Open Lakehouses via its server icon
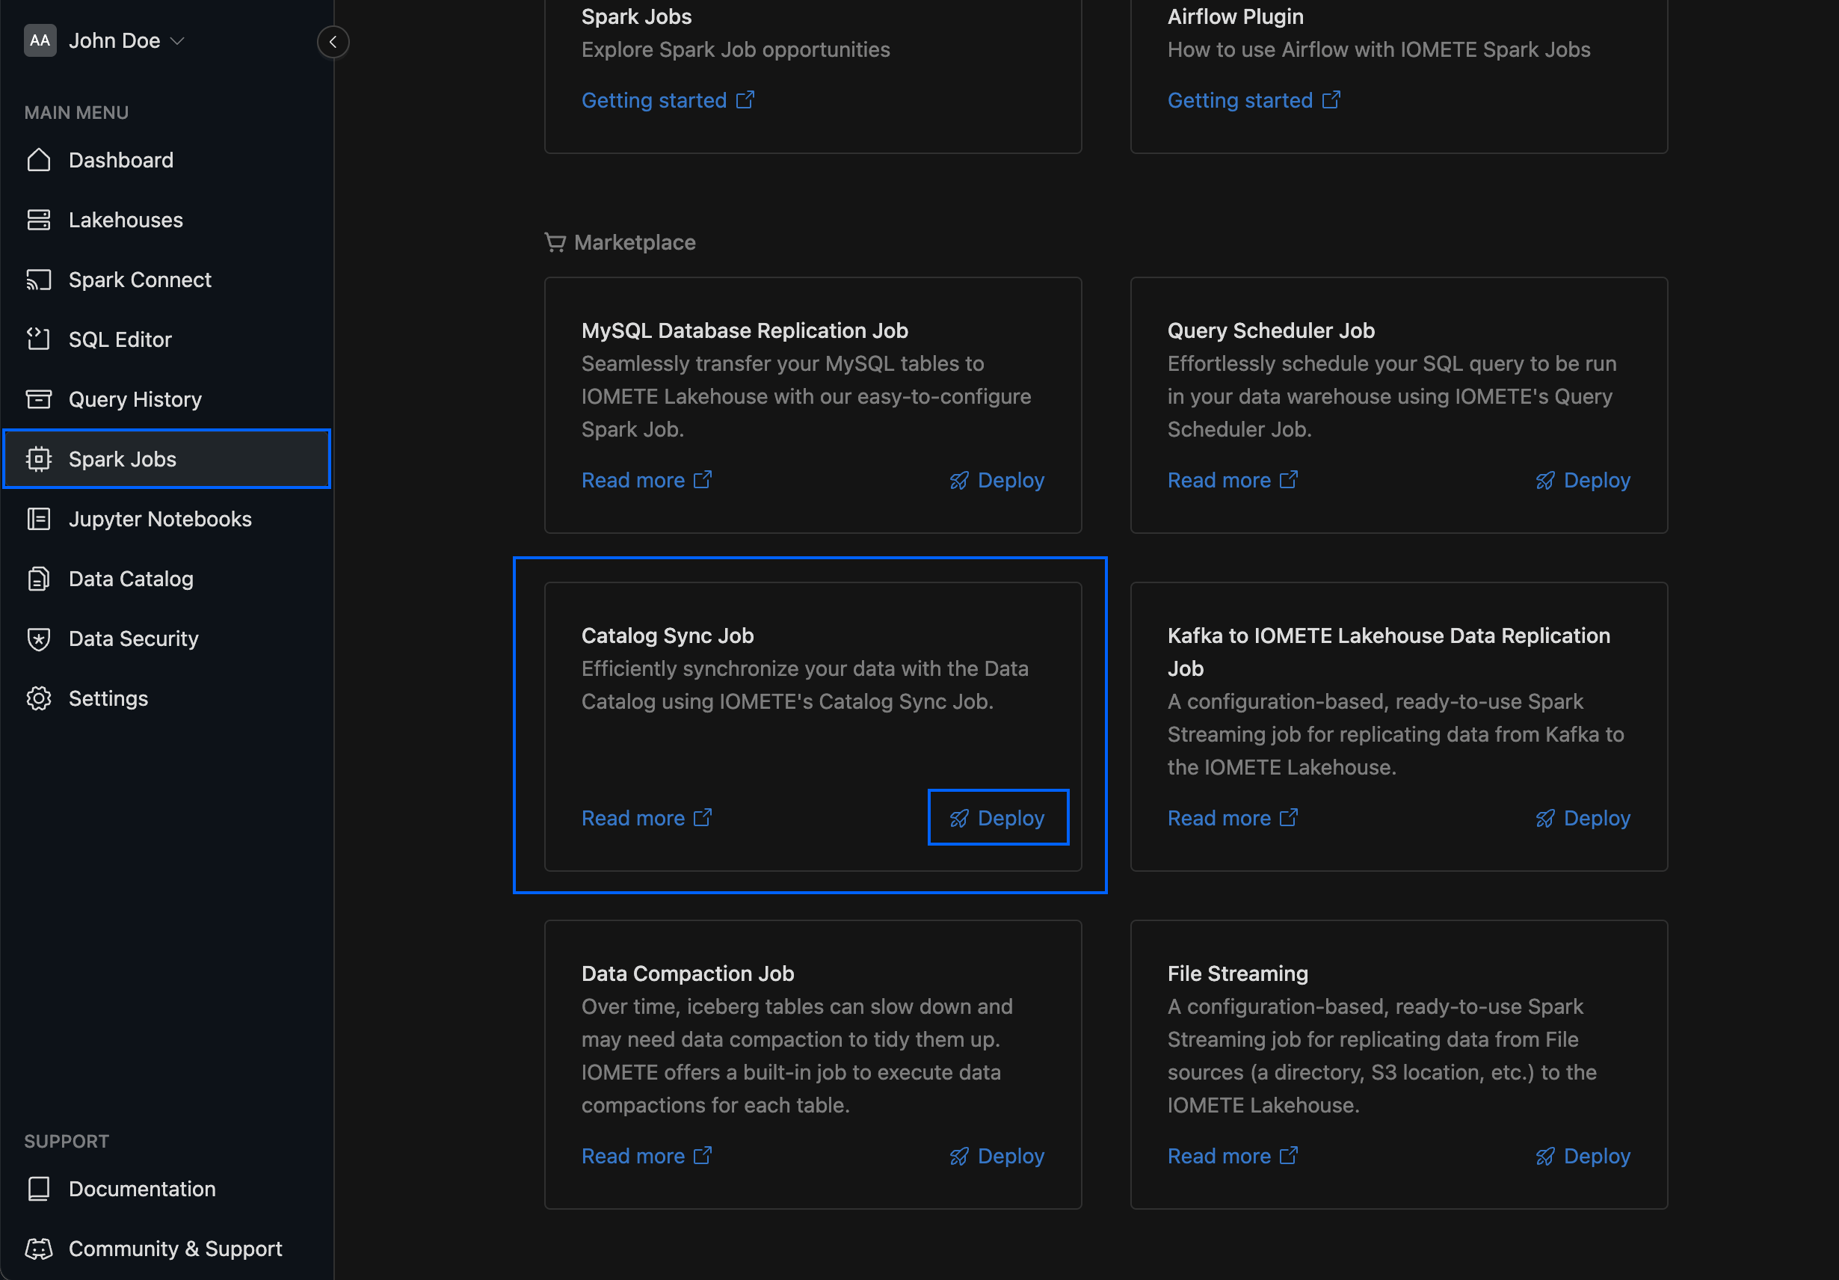This screenshot has width=1839, height=1280. point(38,220)
